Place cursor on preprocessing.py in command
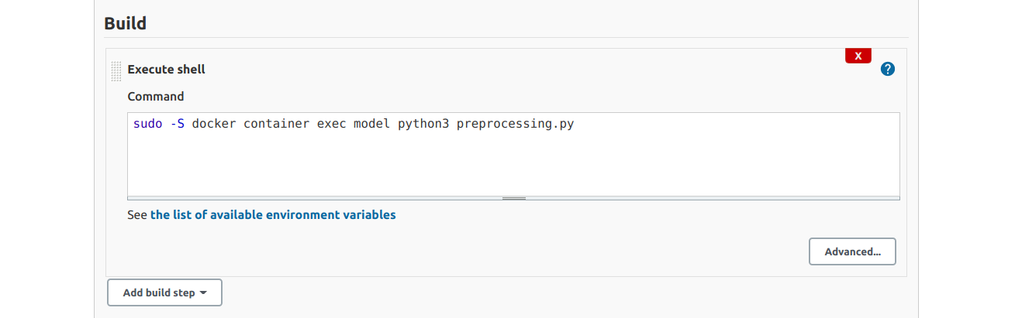The image size is (1015, 318). click(x=515, y=124)
